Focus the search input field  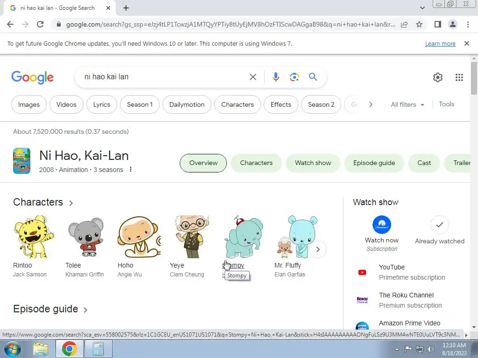pyautogui.click(x=165, y=77)
